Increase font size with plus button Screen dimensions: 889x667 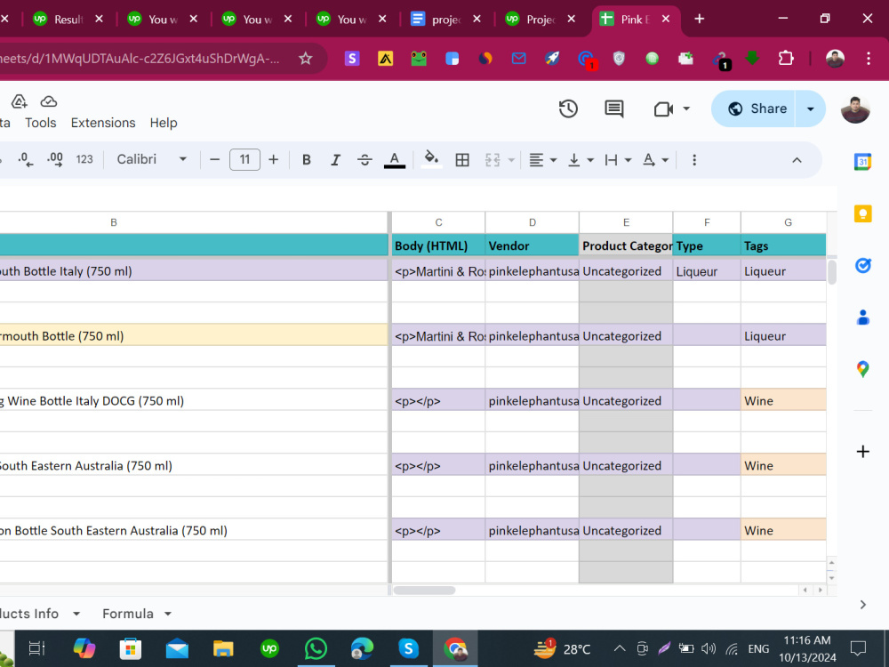[273, 160]
